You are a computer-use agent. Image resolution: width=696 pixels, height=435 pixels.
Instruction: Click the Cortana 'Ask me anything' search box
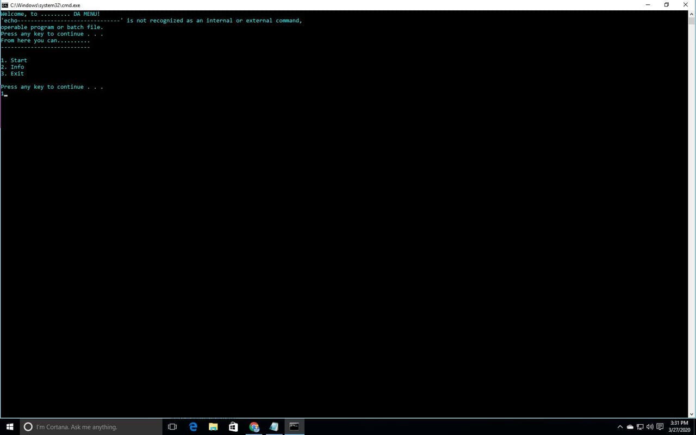coord(91,427)
